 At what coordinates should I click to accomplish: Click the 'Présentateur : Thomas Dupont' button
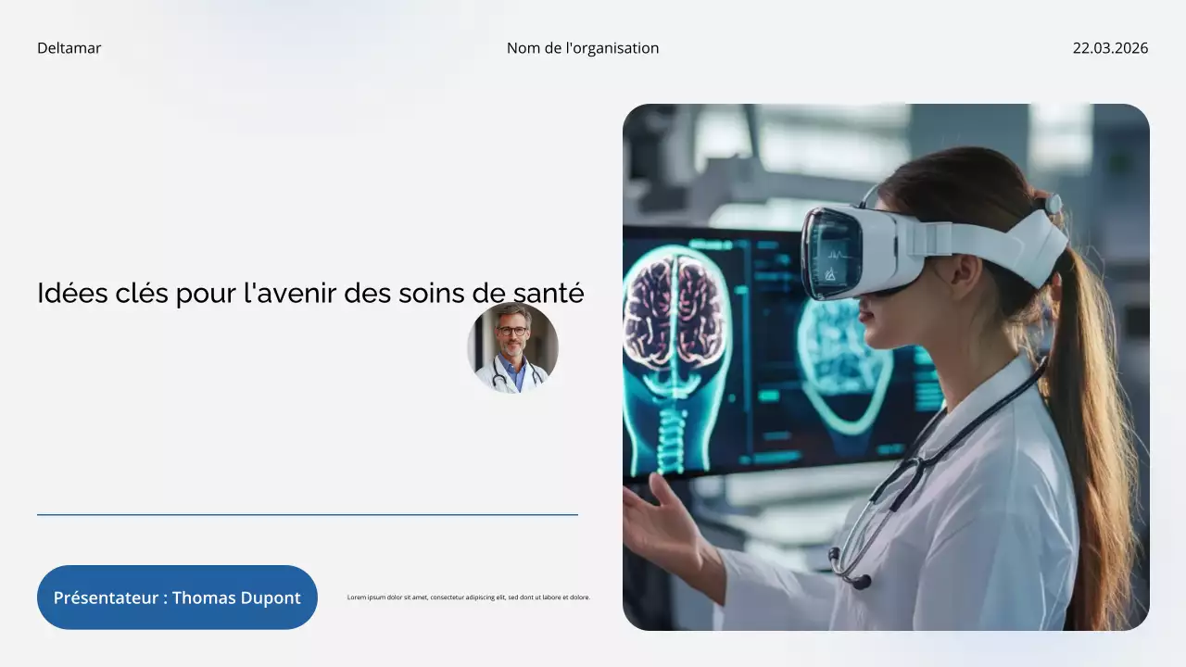[177, 598]
